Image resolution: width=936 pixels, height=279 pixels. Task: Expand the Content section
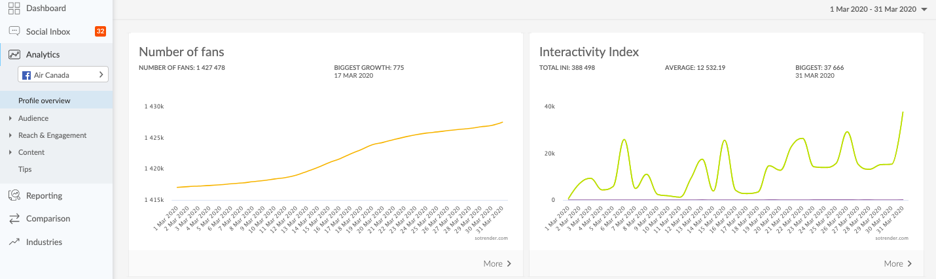[x=31, y=152]
